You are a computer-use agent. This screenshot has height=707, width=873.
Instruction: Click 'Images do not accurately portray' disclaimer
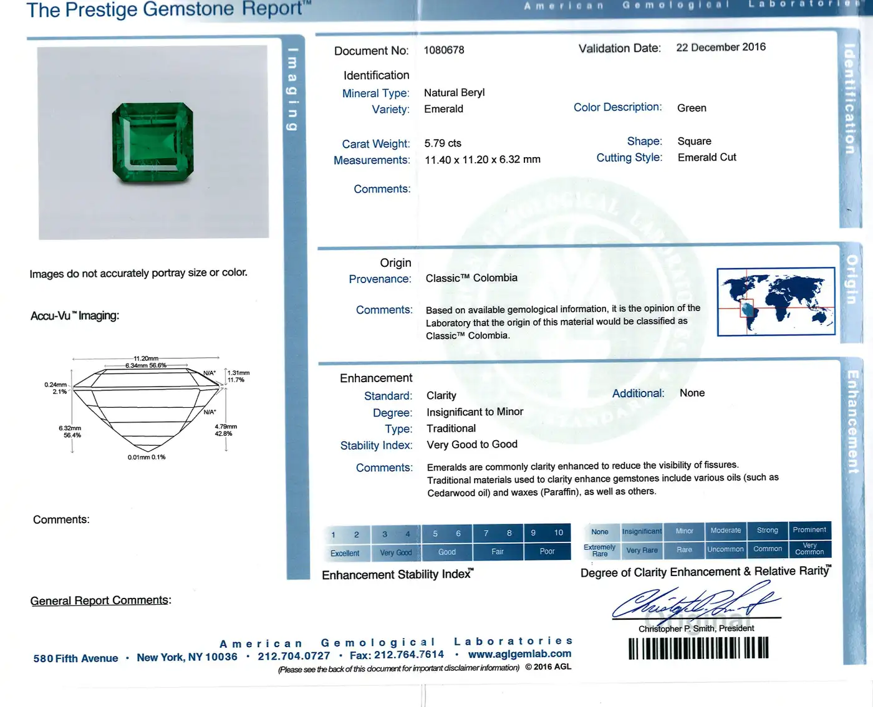click(x=138, y=273)
